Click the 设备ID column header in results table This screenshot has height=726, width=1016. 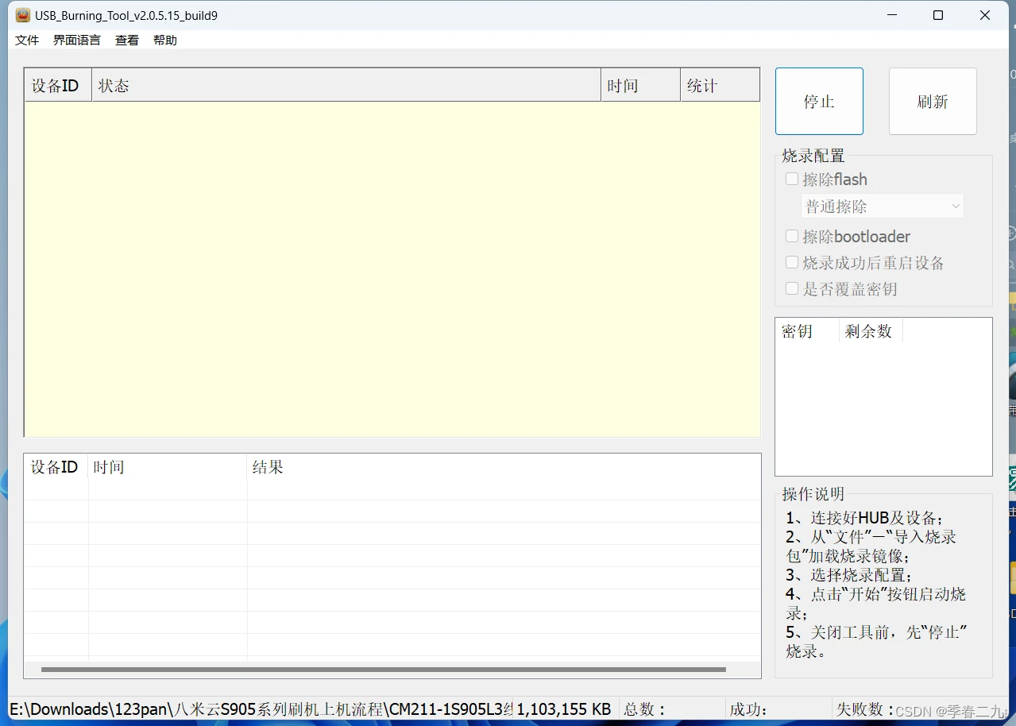[56, 467]
